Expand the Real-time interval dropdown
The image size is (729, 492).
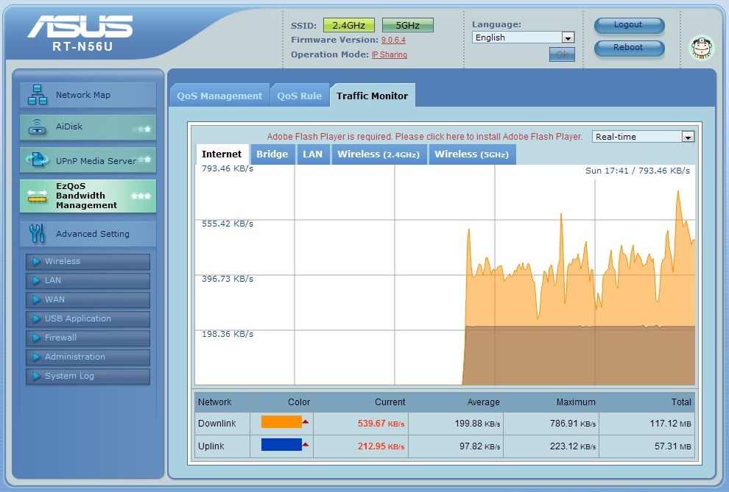643,137
